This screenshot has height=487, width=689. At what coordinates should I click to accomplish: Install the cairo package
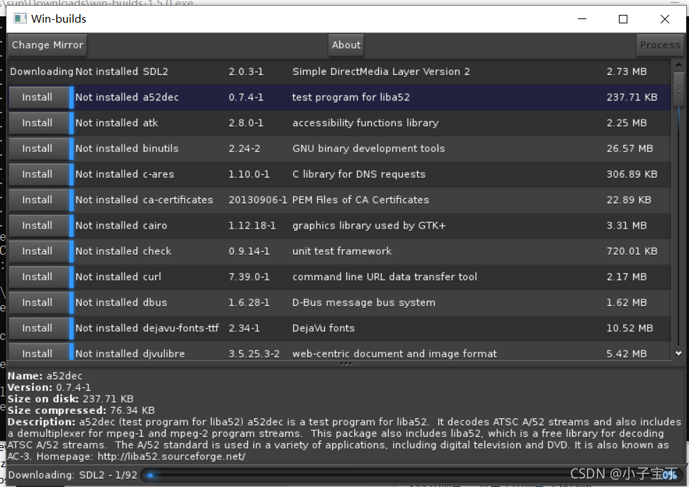[38, 226]
